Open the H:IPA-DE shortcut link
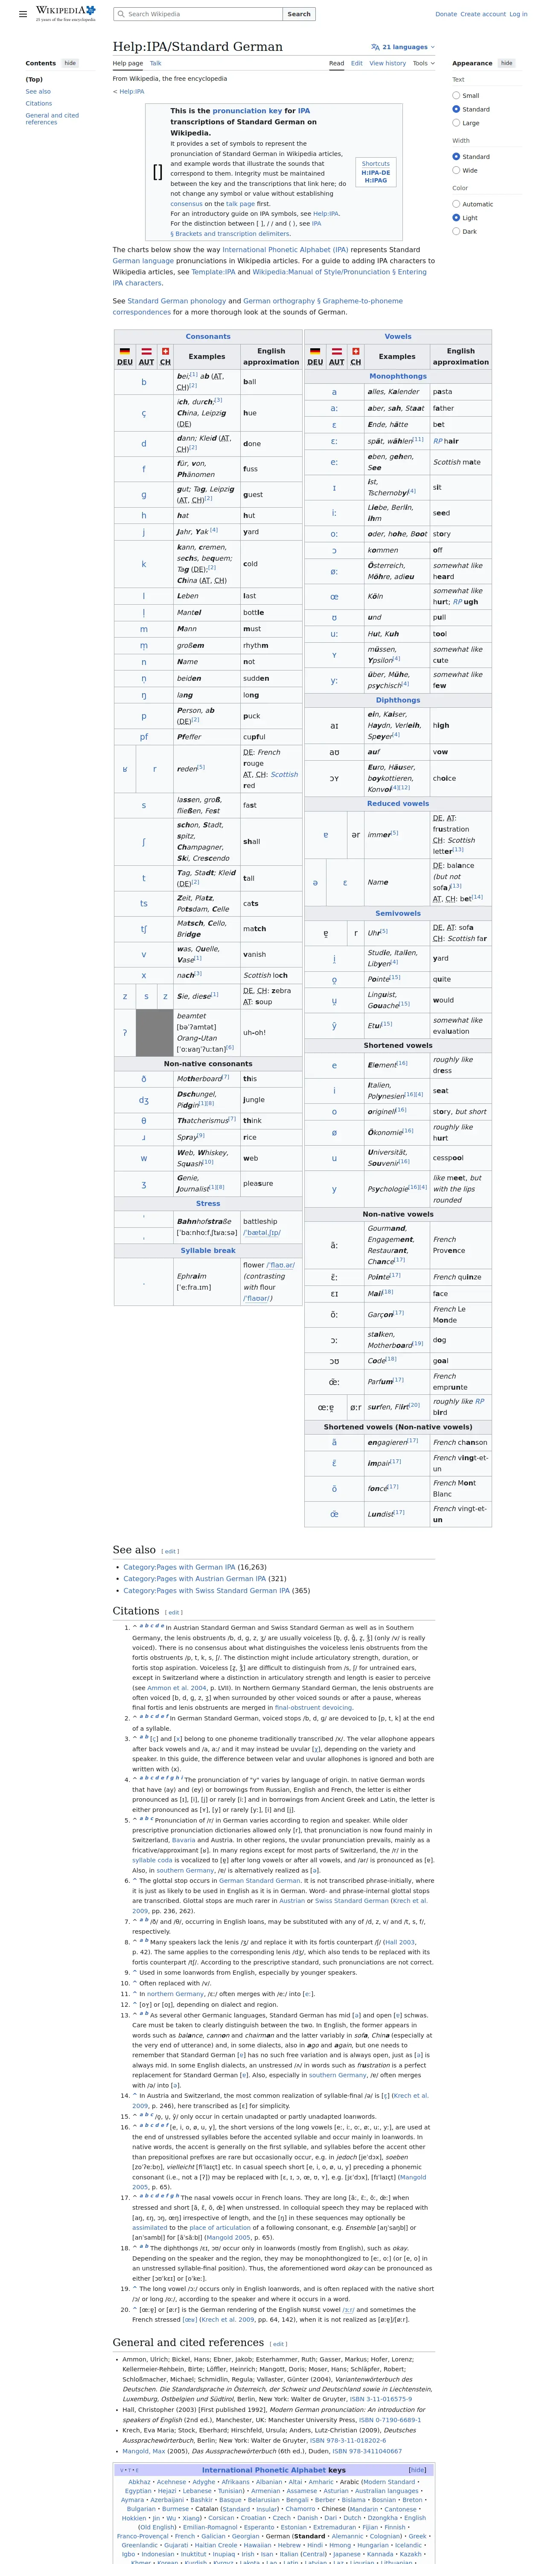The height and width of the screenshot is (2564, 548). [376, 172]
